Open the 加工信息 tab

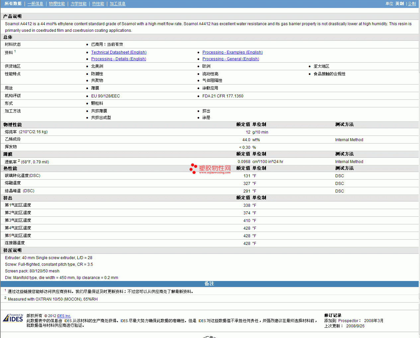(118, 4)
